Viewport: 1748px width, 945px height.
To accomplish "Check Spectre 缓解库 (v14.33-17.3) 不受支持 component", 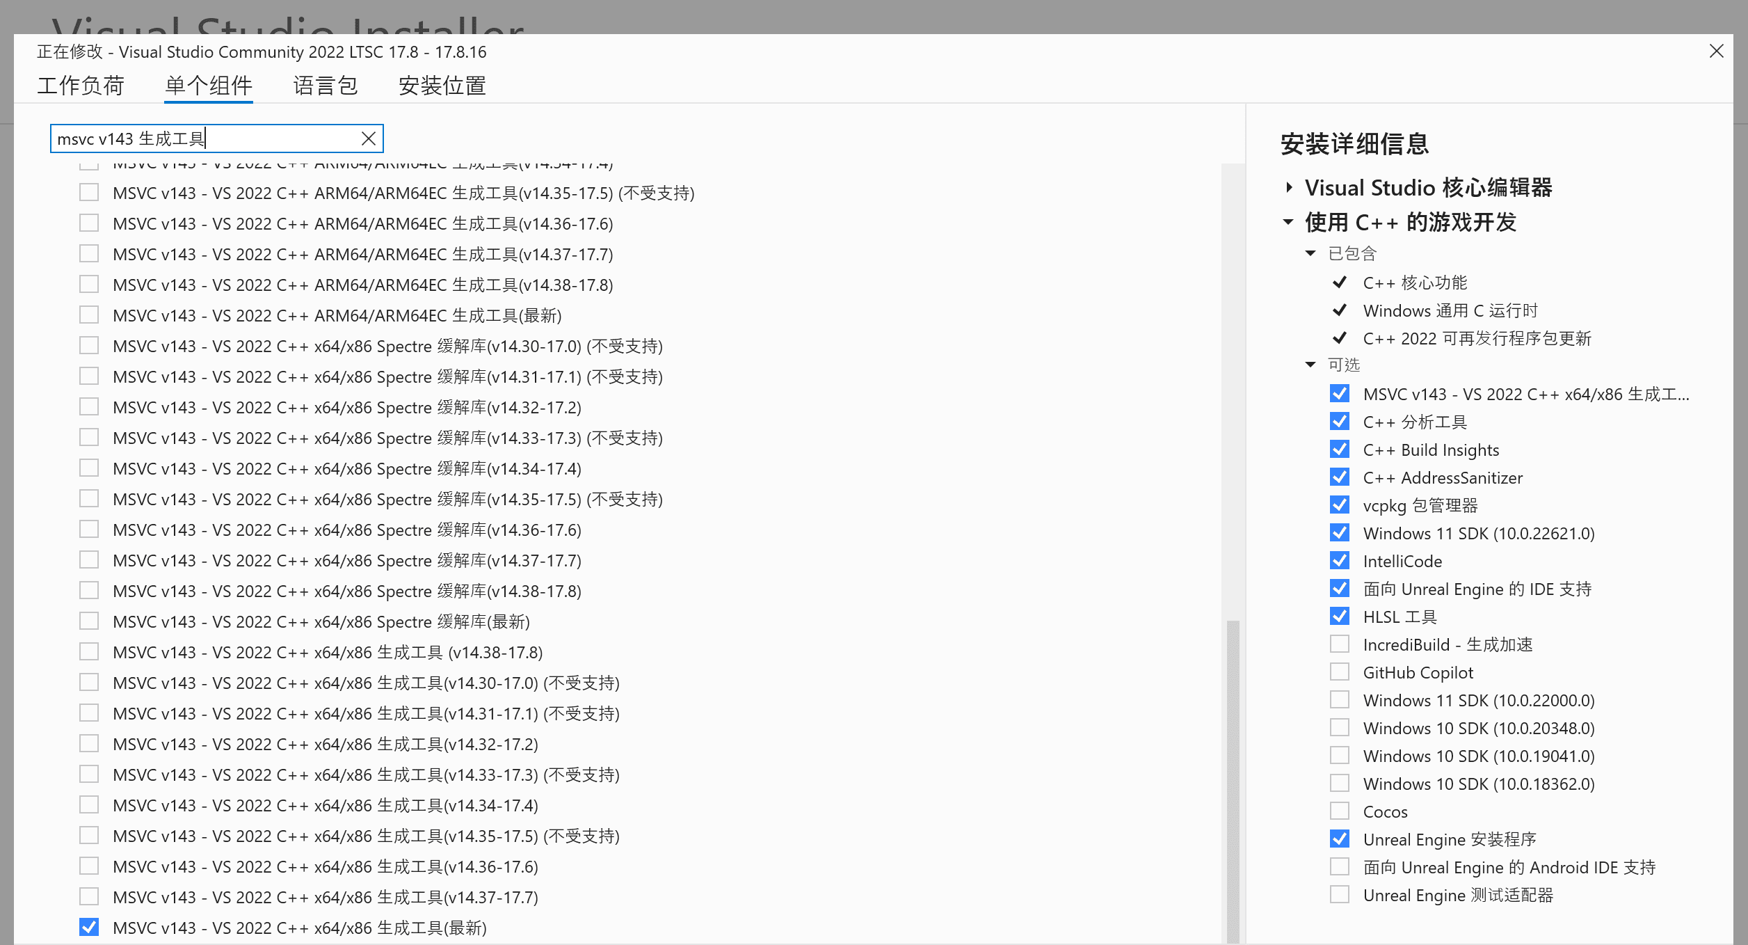I will [x=89, y=437].
